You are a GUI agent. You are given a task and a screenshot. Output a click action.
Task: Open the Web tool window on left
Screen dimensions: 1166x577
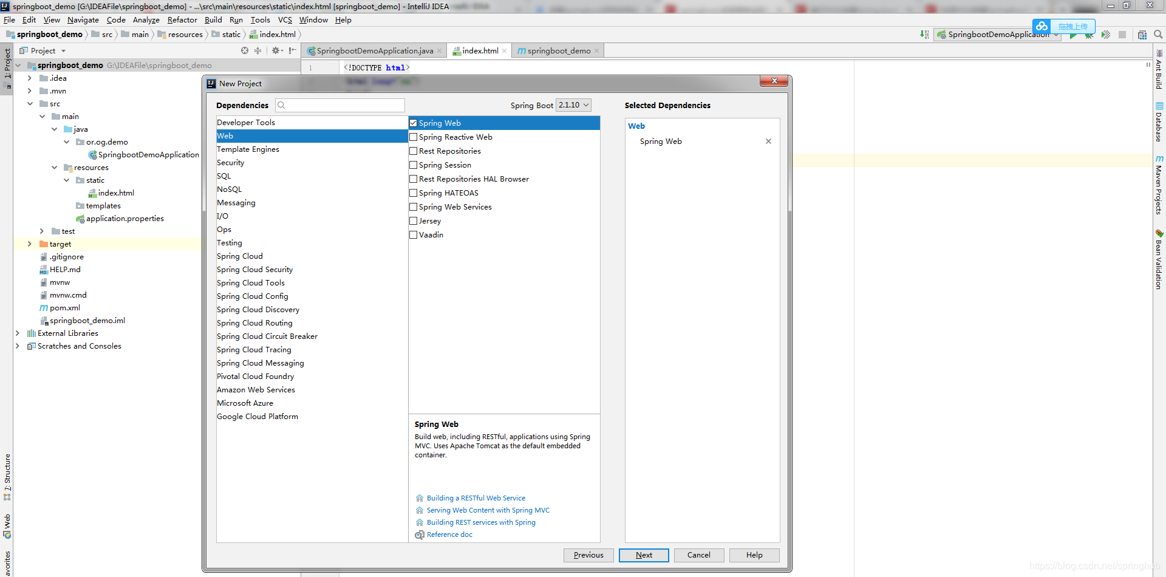[x=7, y=526]
